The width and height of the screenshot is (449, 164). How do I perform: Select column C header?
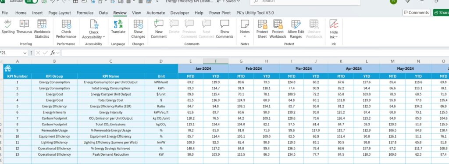click(x=110, y=61)
